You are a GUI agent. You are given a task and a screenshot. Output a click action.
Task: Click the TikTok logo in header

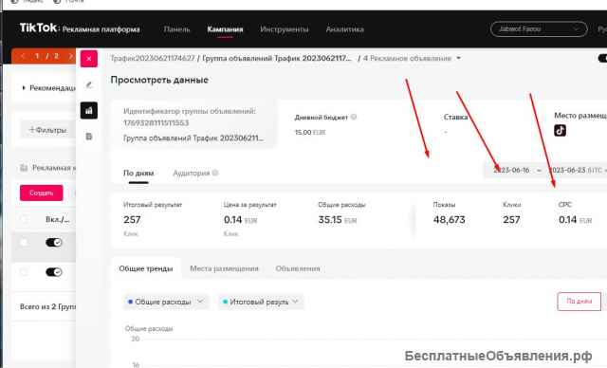pos(38,28)
